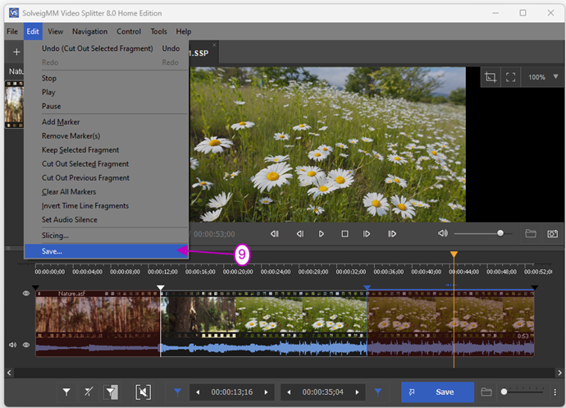Edit the 00:00:13;16 start time field
This screenshot has height=408, width=566.
(232, 392)
